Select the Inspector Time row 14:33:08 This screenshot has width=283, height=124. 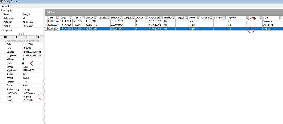tap(22, 48)
